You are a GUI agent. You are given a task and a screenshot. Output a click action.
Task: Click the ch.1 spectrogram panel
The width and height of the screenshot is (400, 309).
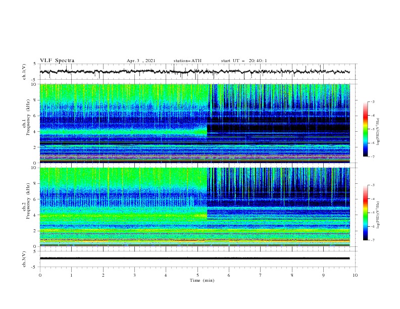[194, 123]
